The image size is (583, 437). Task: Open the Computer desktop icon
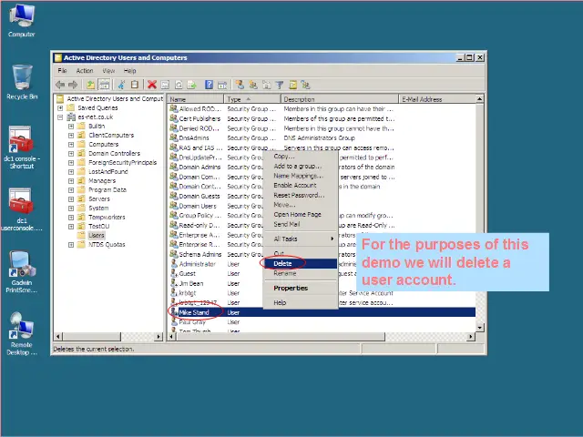pyautogui.click(x=22, y=20)
